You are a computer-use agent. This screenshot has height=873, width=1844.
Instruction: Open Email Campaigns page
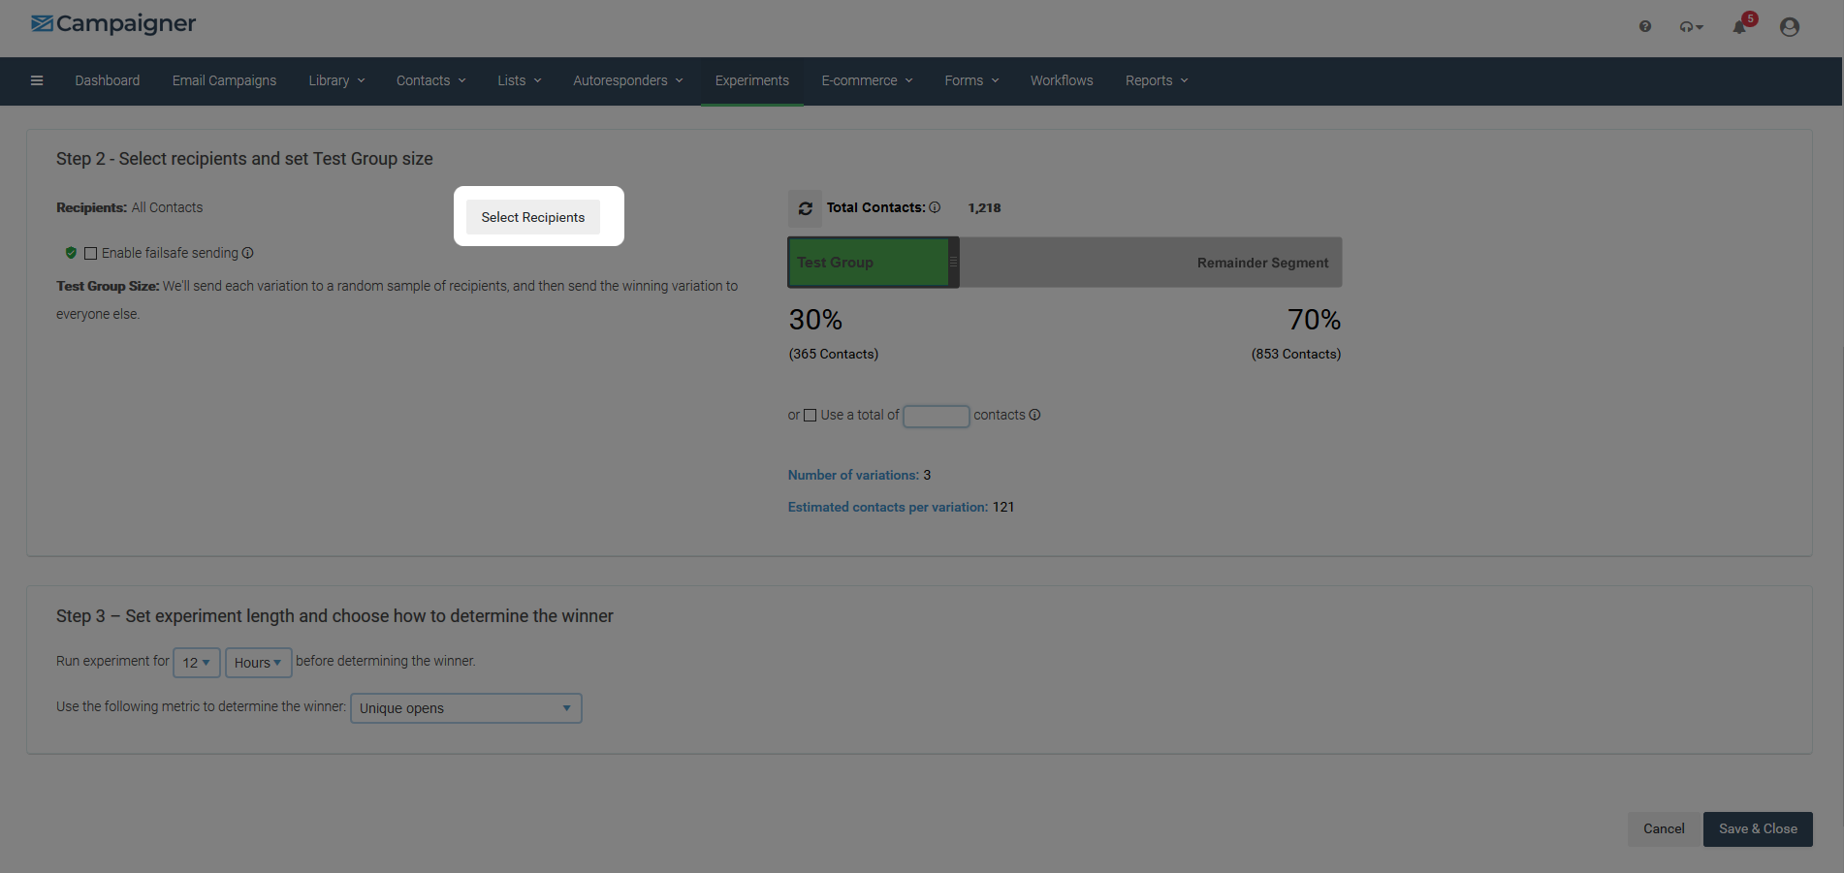point(224,80)
